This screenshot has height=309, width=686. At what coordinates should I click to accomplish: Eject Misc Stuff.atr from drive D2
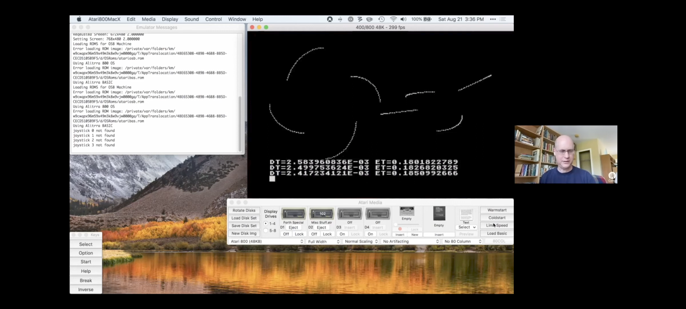tap(321, 227)
